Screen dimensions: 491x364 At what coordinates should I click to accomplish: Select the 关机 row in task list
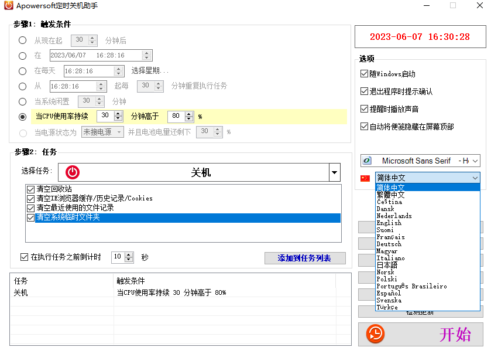tap(180, 292)
